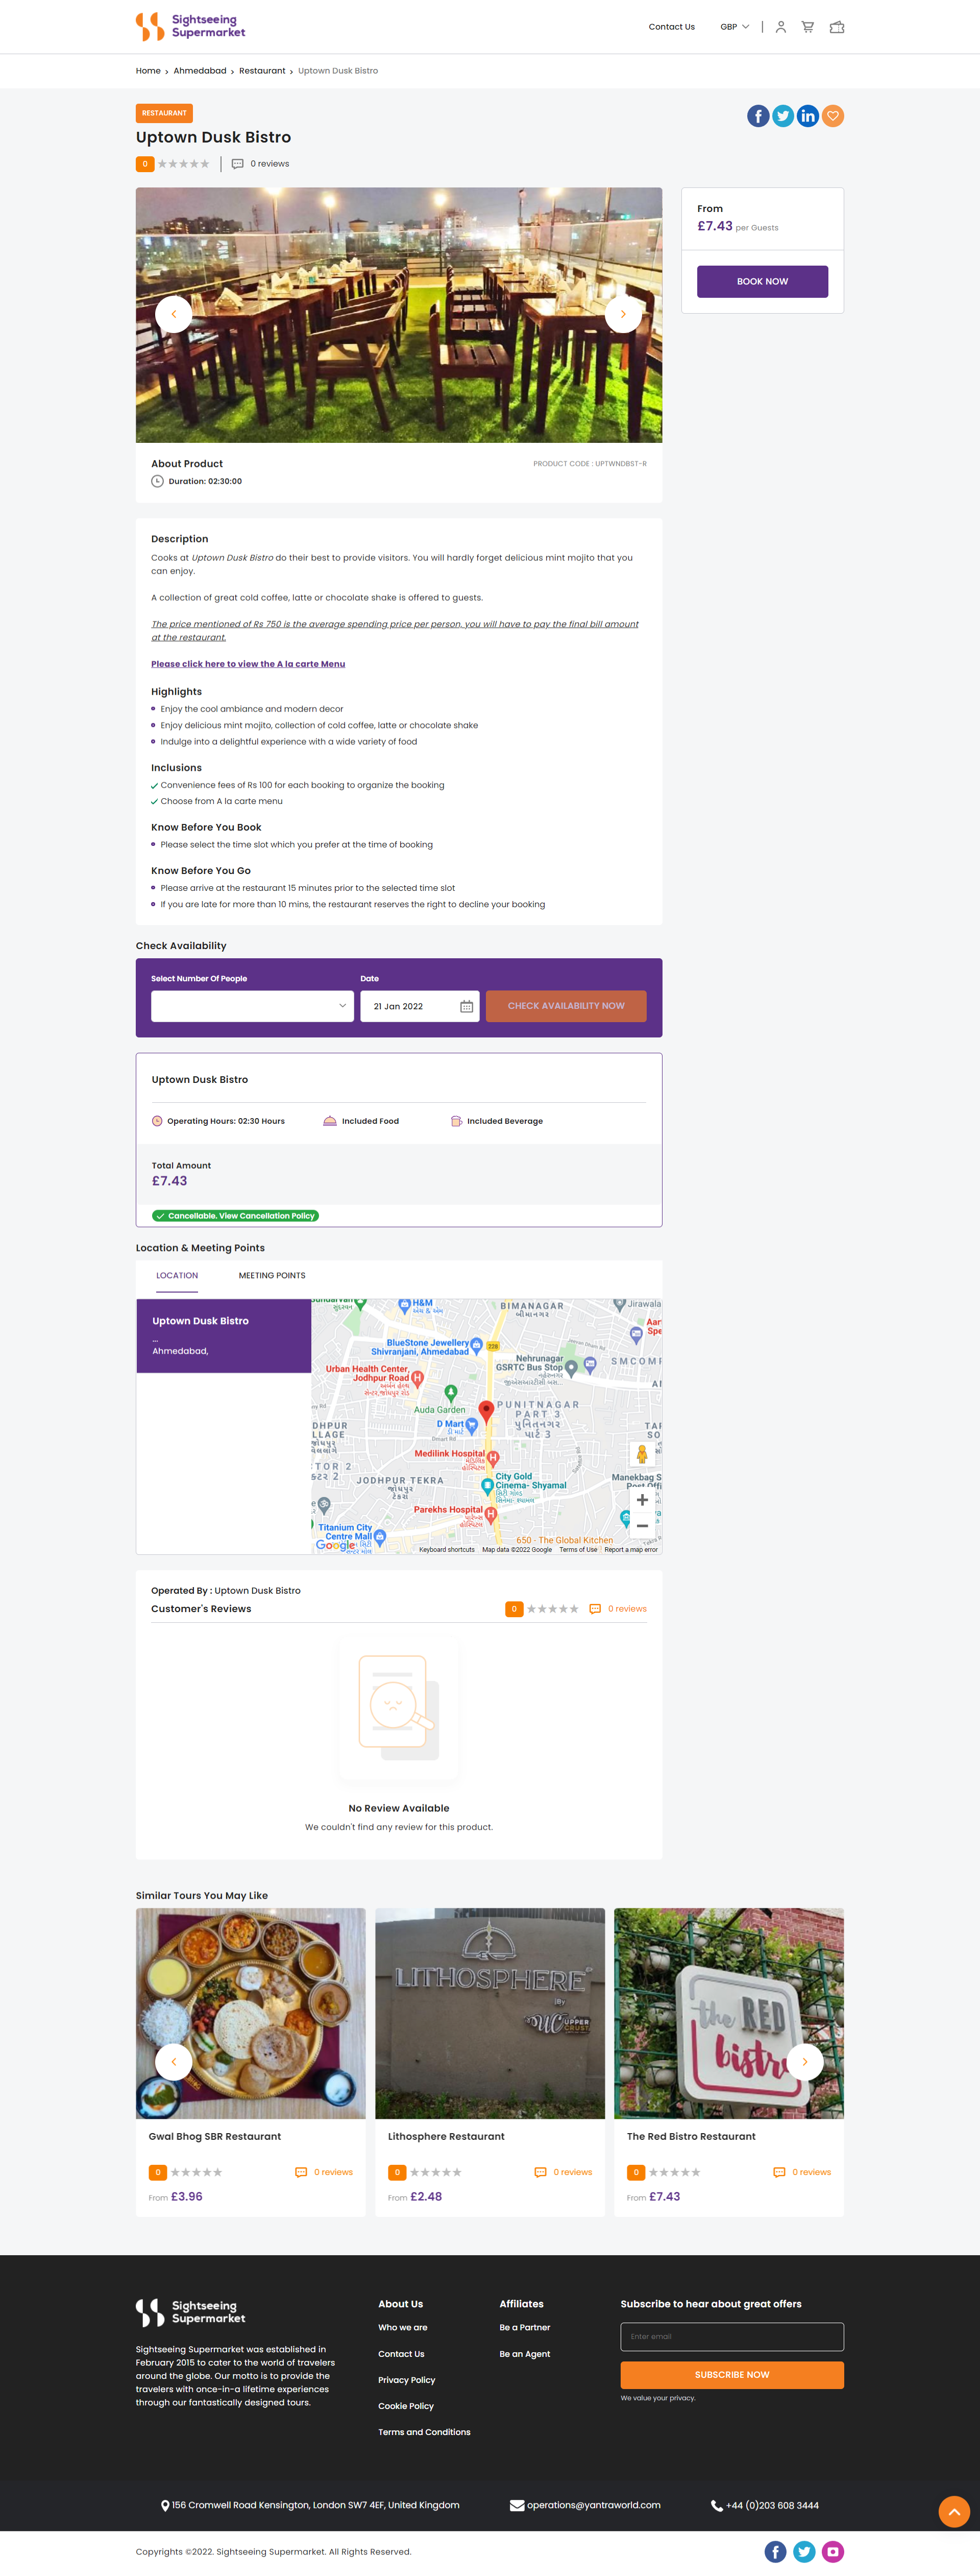Go to Restaurant breadcrumb
The width and height of the screenshot is (980, 2576).
point(262,71)
